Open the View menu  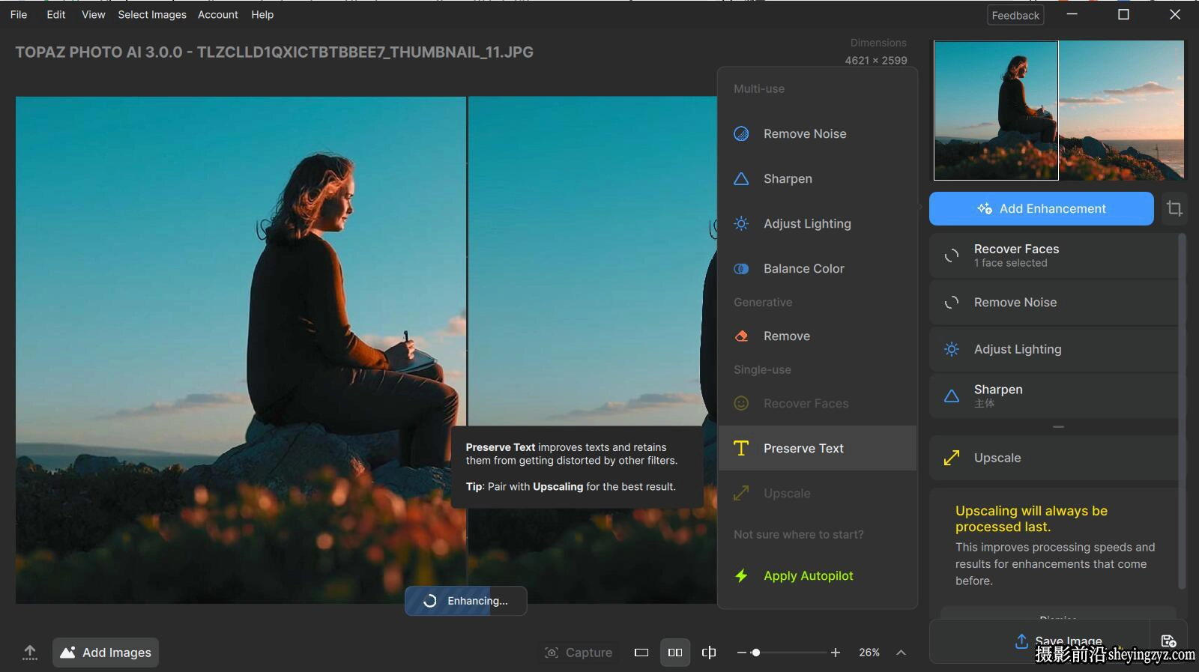[93, 14]
